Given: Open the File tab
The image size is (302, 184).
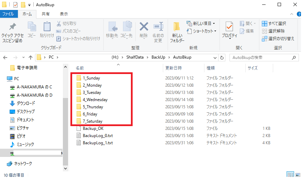Looking at the screenshot, I should pyautogui.click(x=8, y=14).
